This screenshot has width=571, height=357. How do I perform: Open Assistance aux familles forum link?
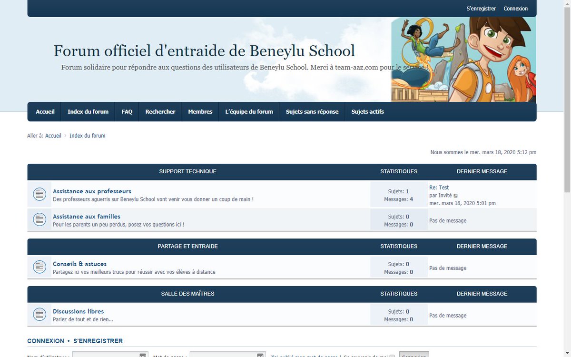coord(87,217)
